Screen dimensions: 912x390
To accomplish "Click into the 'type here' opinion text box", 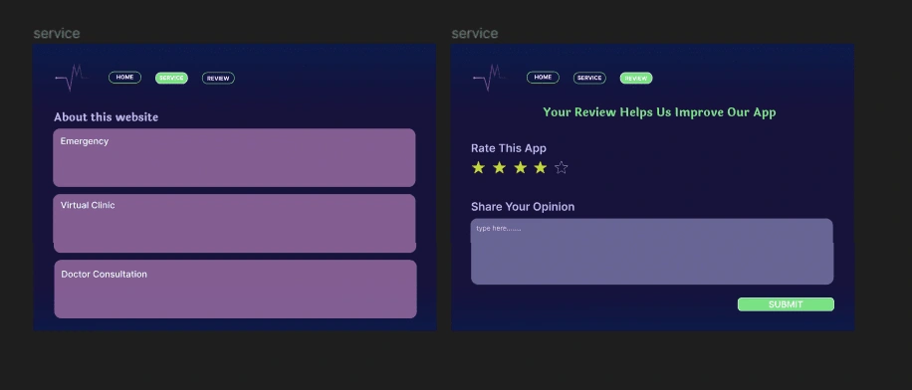I will click(652, 252).
